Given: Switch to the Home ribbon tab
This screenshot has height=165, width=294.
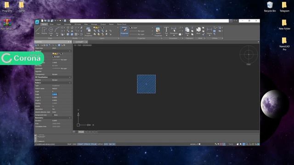Looking at the screenshot, I should click(44, 24).
